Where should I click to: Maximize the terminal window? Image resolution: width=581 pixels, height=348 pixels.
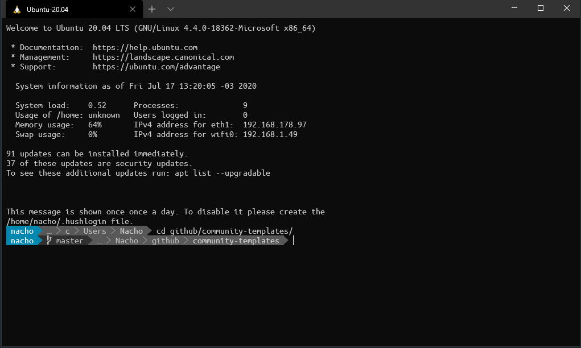coord(541,8)
